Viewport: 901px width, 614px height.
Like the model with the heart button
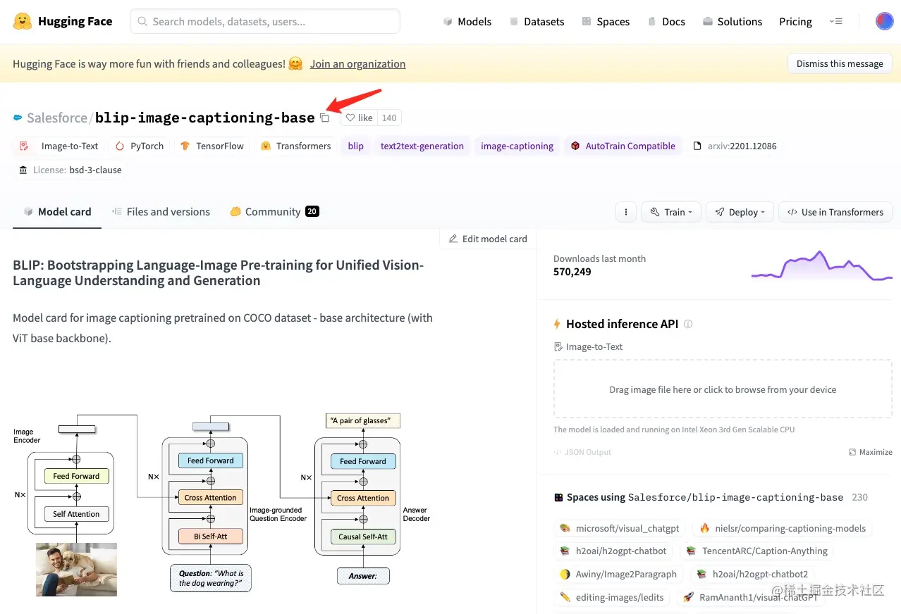[x=360, y=118]
